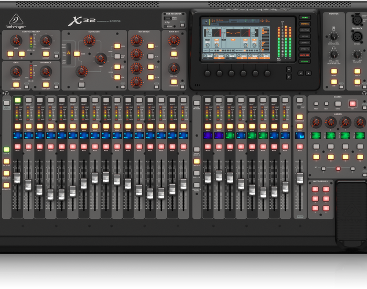Viewport: 367px width, 289px height.
Task: Click the DIM button in the Monitor section
Action: tap(334, 82)
